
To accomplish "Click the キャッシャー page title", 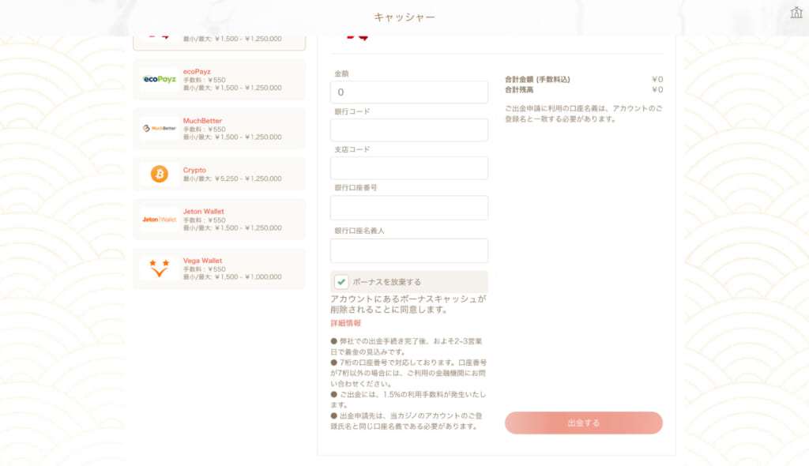I will tap(404, 17).
